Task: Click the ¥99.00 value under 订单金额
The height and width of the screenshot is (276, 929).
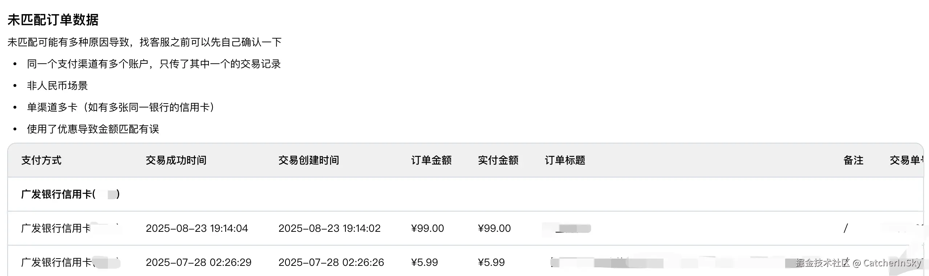Action: pyautogui.click(x=427, y=228)
